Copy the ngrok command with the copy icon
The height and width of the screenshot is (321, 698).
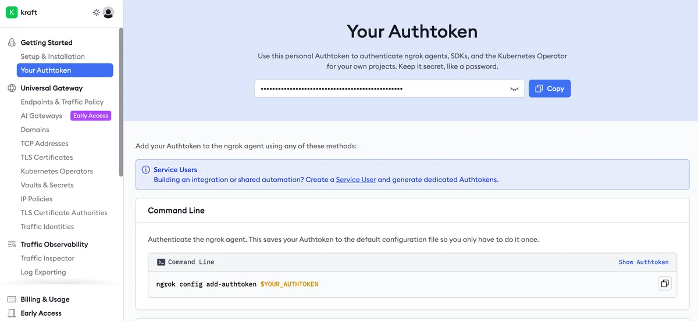664,284
